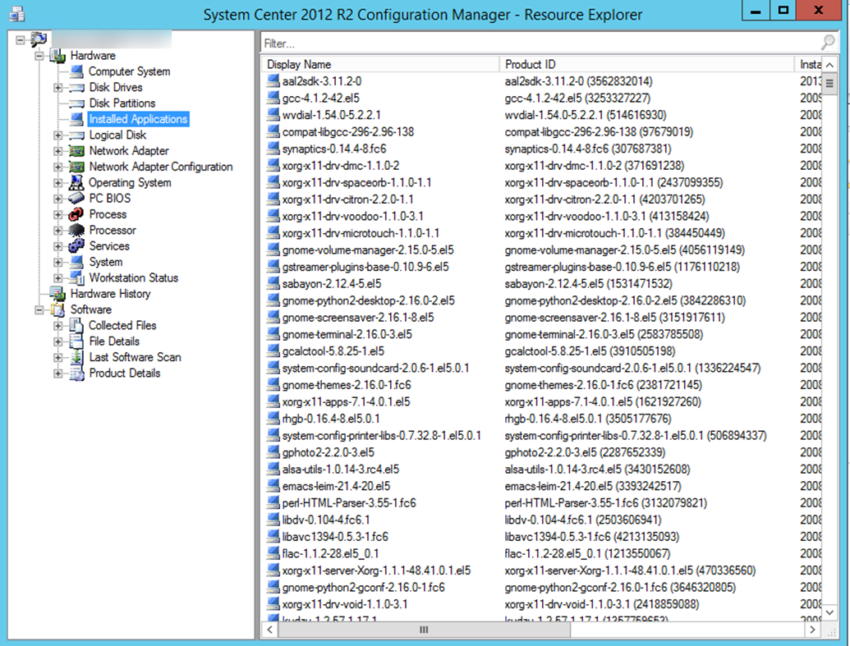Click the vertical scrollbar up arrow

pos(829,65)
